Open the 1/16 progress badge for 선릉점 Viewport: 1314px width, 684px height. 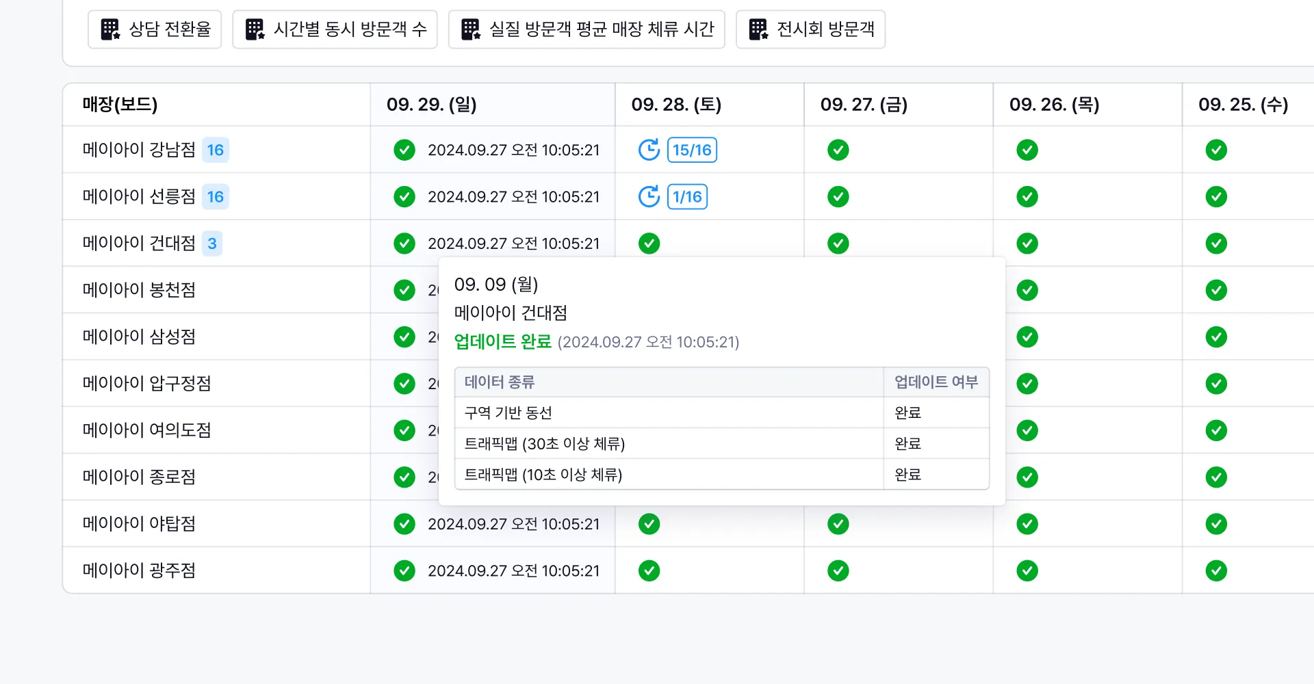pyautogui.click(x=687, y=197)
